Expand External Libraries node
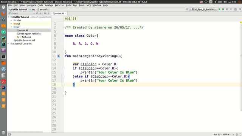The image size is (242, 136). pyautogui.click(x=8, y=44)
